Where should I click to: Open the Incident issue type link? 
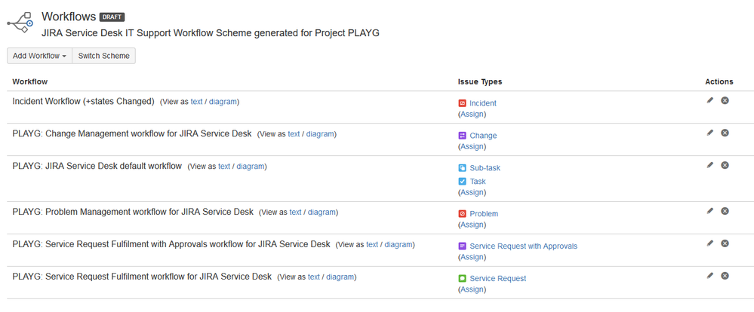[x=483, y=103]
